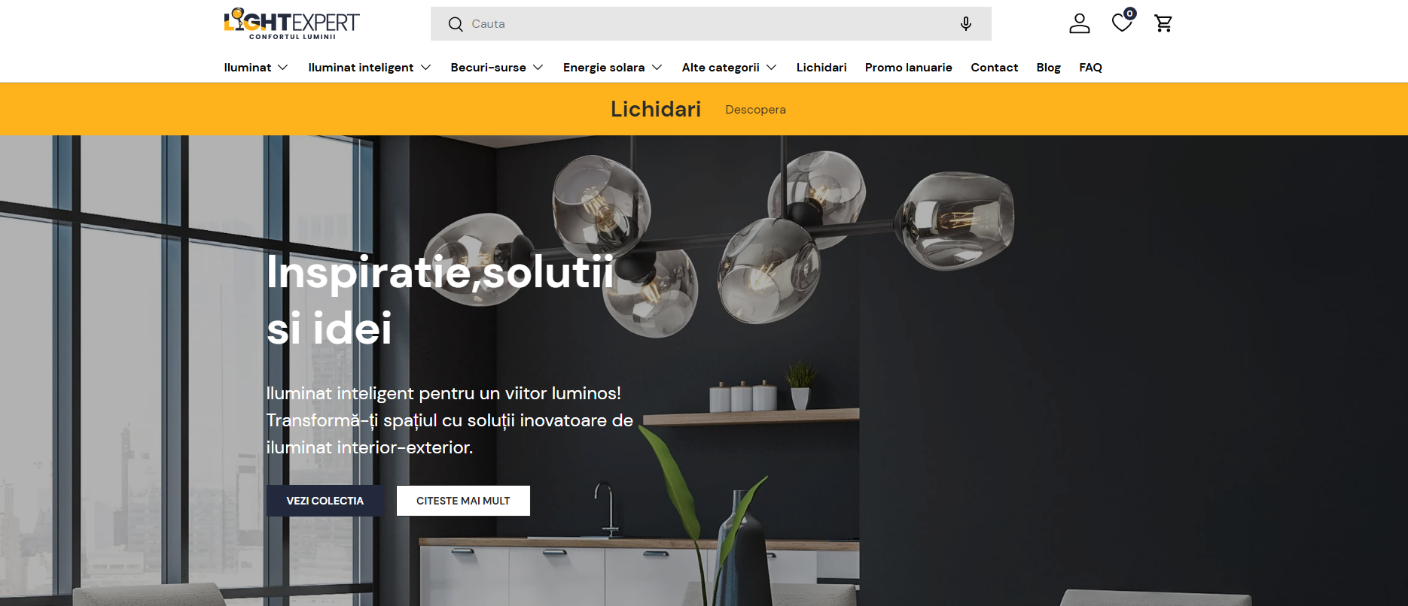Image resolution: width=1408 pixels, height=606 pixels.
Task: Expand the Iluminat menu chevron
Action: pyautogui.click(x=283, y=68)
